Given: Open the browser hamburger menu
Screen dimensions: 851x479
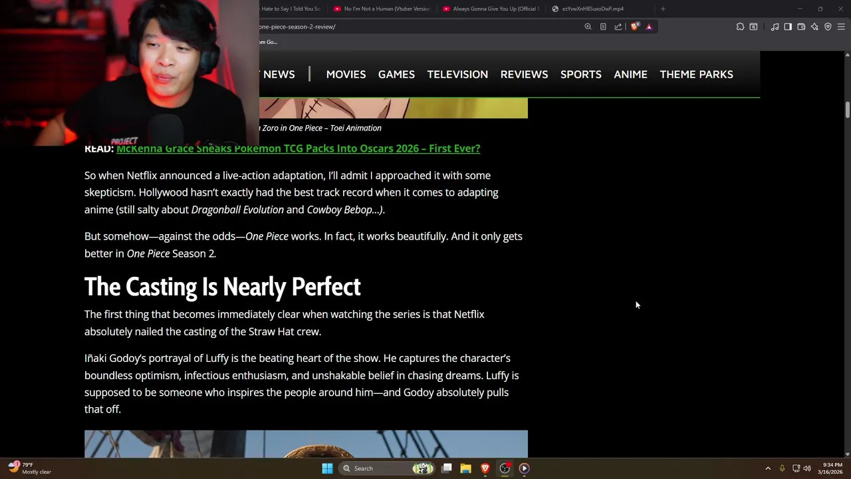Looking at the screenshot, I should (841, 27).
